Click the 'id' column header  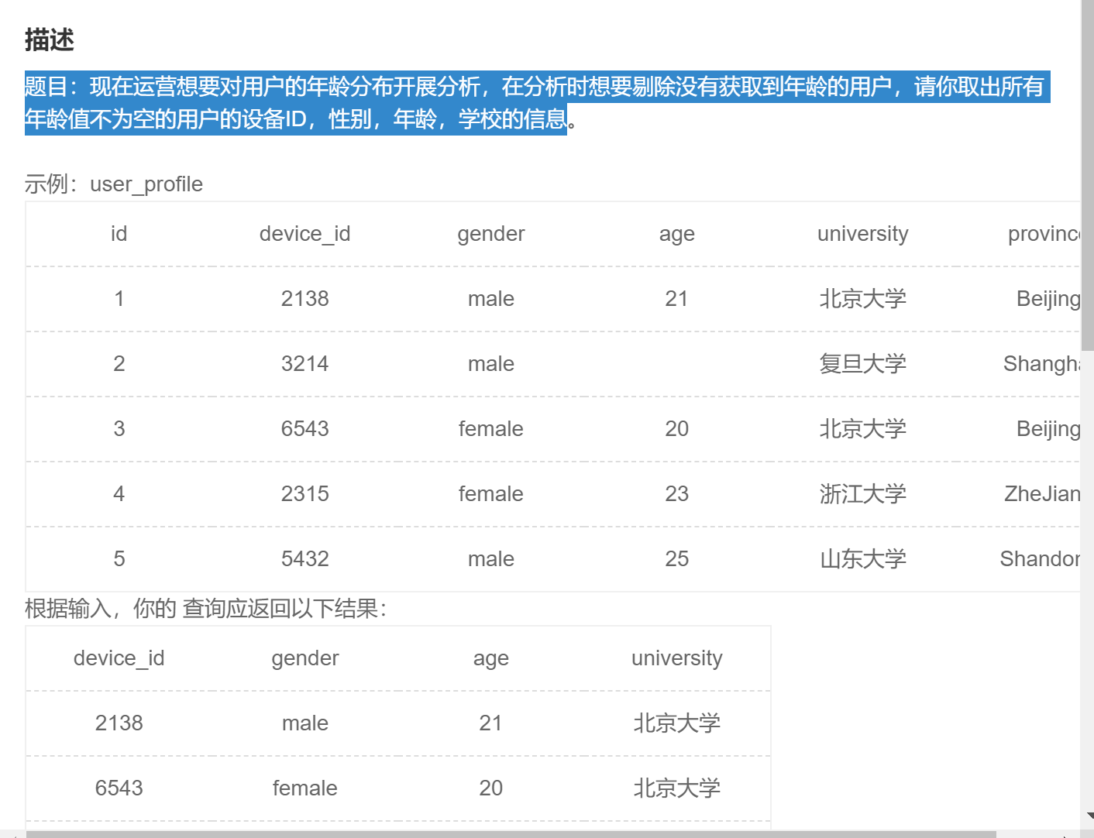(x=119, y=234)
